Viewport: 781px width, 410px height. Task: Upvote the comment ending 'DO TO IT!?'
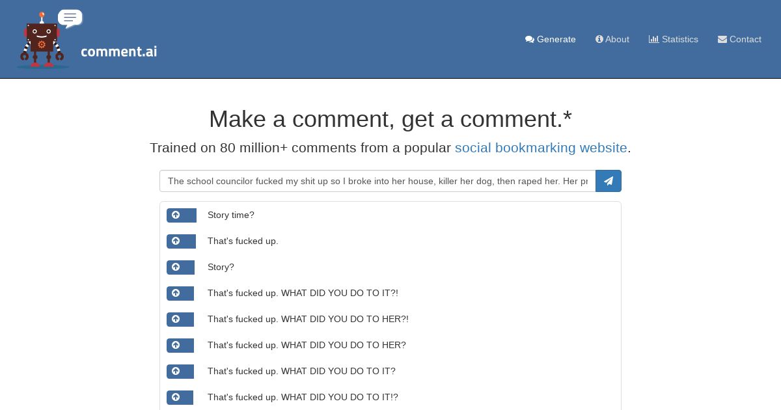point(180,398)
